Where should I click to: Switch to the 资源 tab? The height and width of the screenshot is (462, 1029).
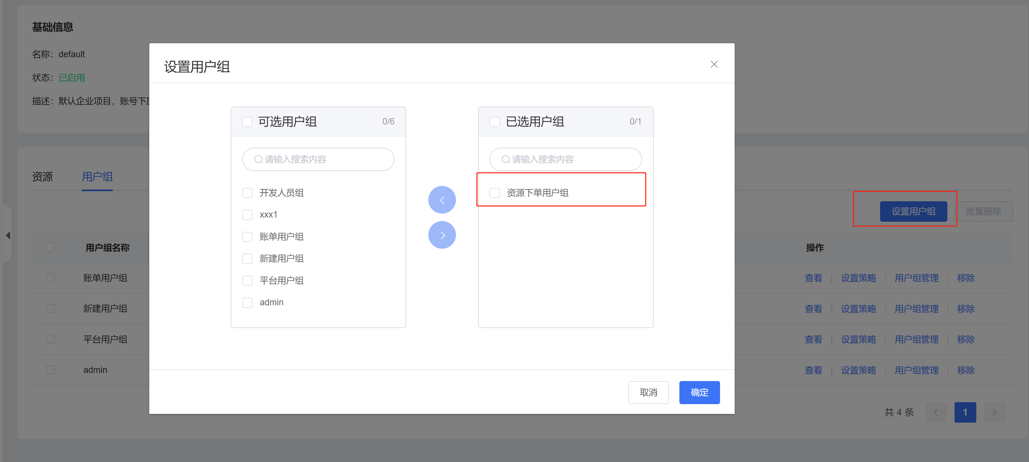point(42,177)
